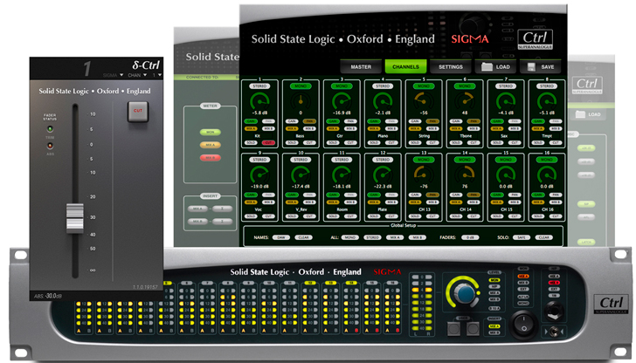
Task: Open the MASTER tab
Action: tap(361, 67)
